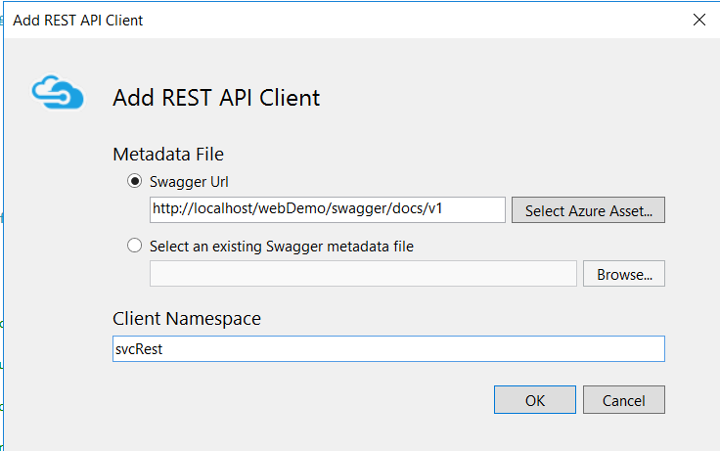Image resolution: width=720 pixels, height=451 pixels.
Task: Click the 'Metadata File' section heading
Action: [168, 154]
